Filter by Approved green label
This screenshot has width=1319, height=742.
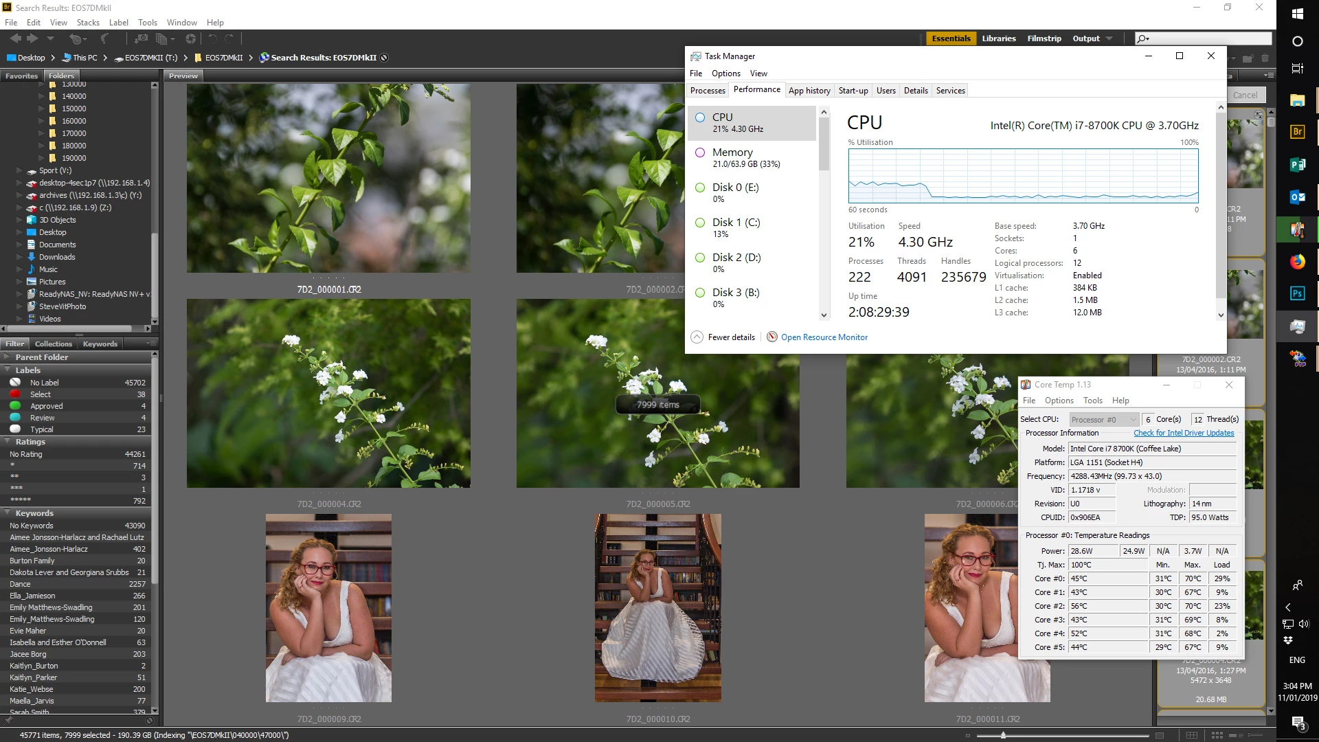tap(46, 406)
